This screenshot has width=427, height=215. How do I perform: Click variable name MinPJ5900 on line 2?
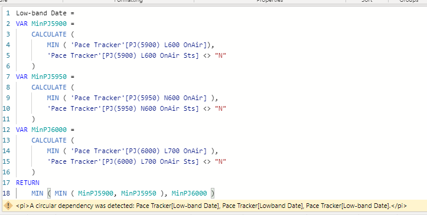(49, 24)
